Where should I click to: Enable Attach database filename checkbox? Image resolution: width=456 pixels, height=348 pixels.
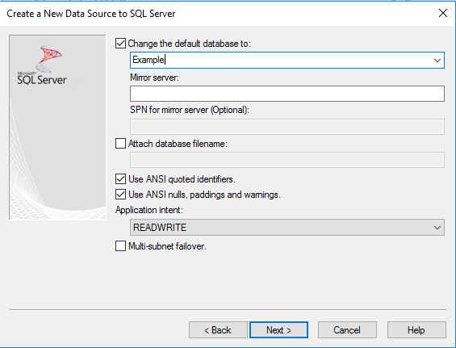(120, 144)
